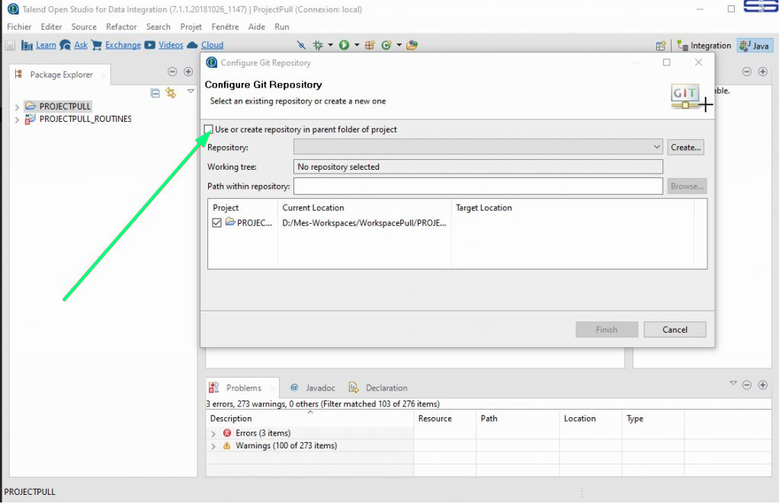Select the Package Explorer tab
Screen dimensions: 779x504
click(x=59, y=75)
